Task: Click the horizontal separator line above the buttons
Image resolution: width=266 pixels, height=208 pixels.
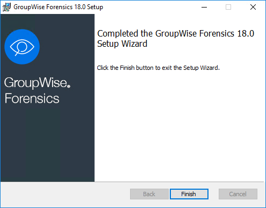Action: tap(132, 182)
